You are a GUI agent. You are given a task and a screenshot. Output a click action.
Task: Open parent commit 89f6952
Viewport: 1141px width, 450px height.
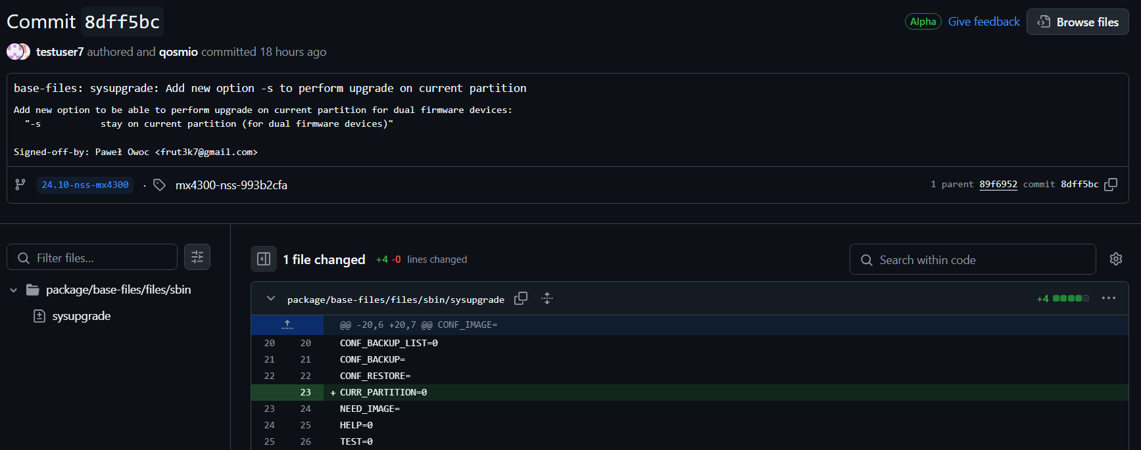point(998,185)
